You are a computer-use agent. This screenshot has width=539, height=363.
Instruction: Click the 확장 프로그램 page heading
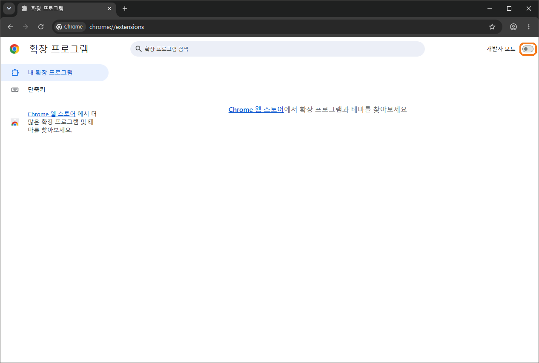coord(59,49)
